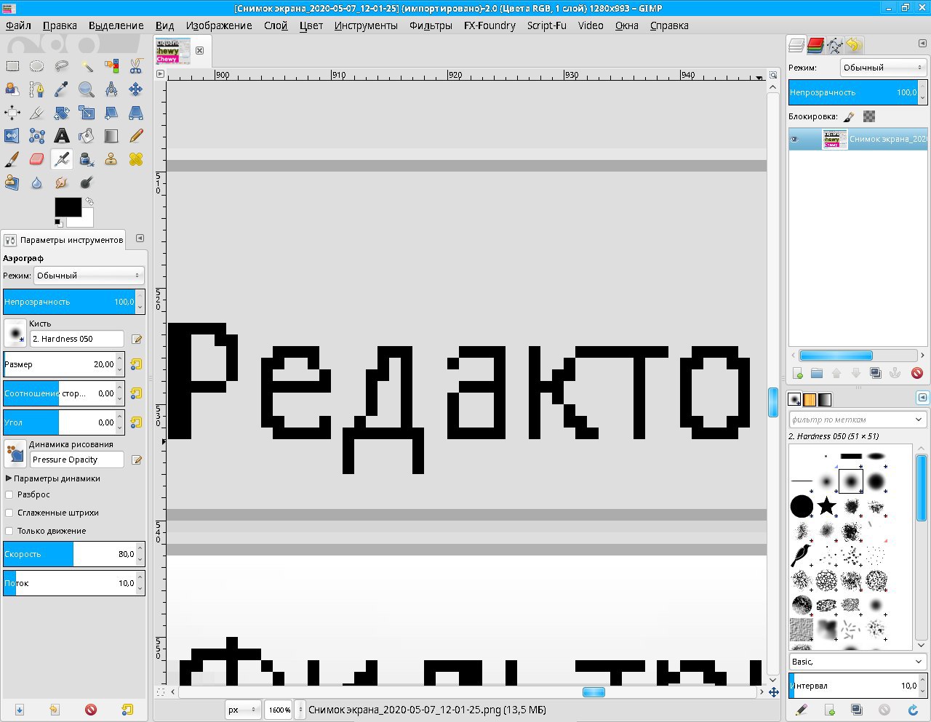Swap foreground and background colors

[x=89, y=201]
